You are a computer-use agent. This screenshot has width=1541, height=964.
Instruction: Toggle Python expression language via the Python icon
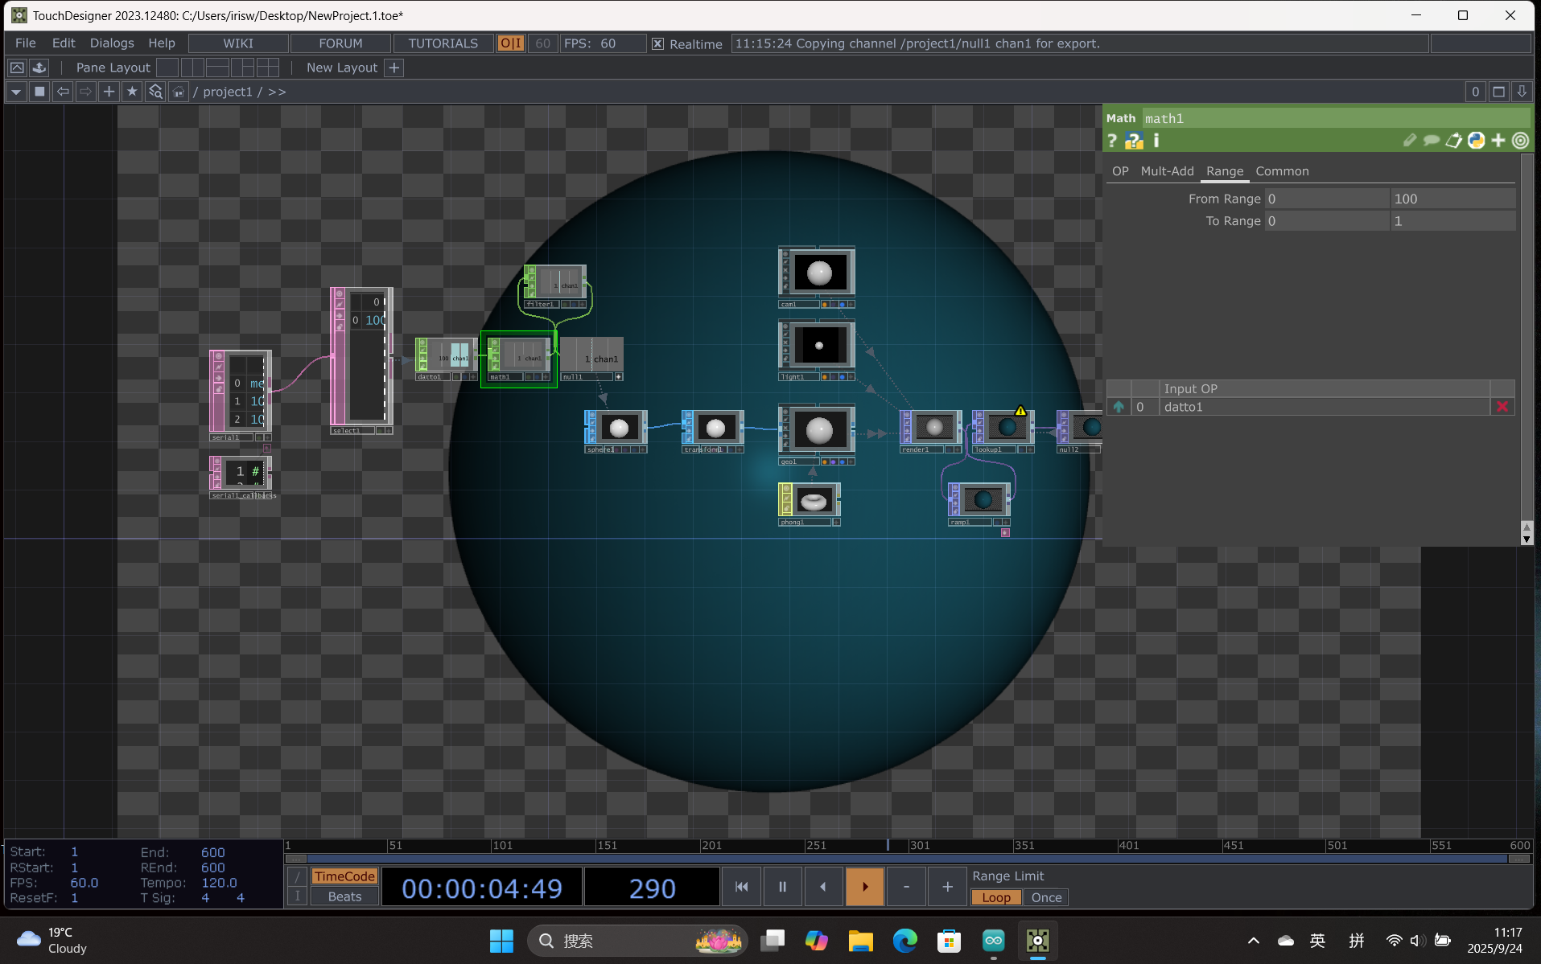1476,140
